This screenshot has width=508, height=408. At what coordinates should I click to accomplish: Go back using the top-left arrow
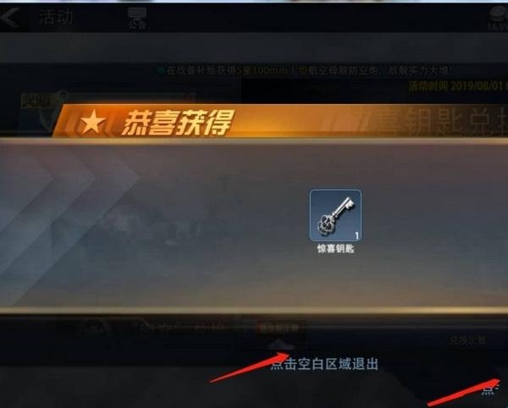(x=9, y=18)
